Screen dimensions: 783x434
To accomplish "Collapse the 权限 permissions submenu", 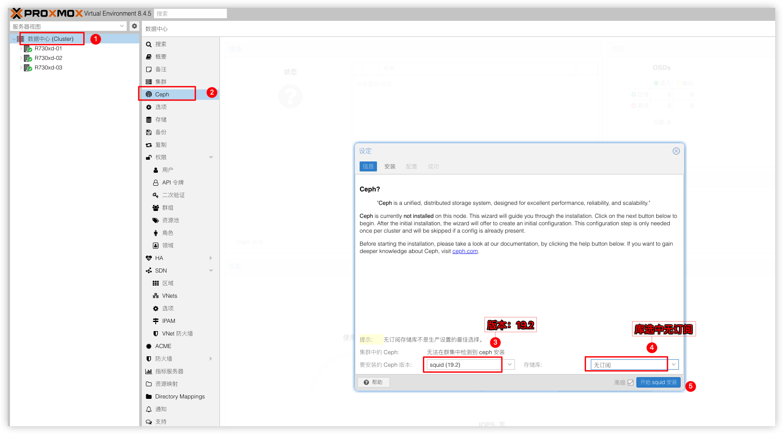I will tap(211, 158).
